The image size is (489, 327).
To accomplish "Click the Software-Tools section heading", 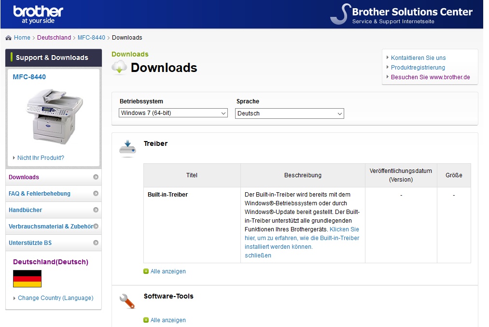I will click(x=168, y=296).
